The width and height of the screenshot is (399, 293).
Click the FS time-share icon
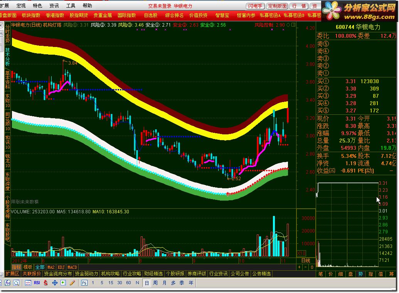(84, 283)
